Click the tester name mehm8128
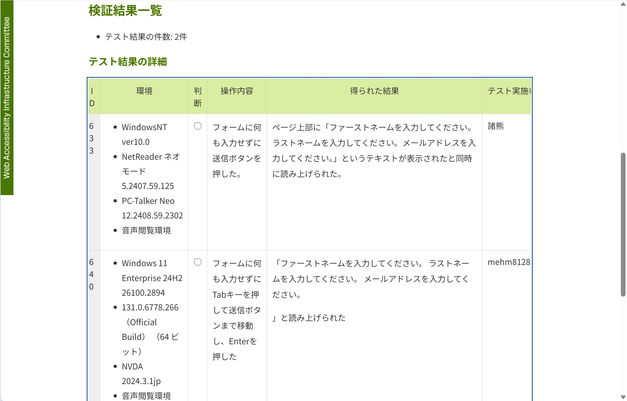Image resolution: width=627 pixels, height=401 pixels. (509, 262)
